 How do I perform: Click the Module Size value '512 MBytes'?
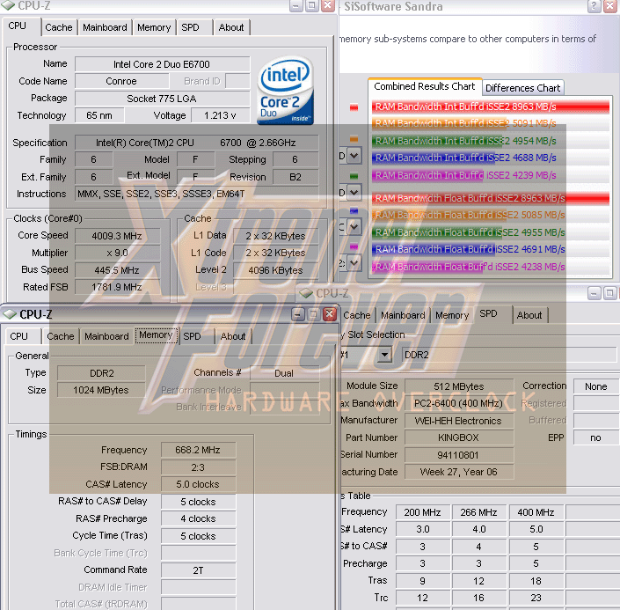coord(459,386)
